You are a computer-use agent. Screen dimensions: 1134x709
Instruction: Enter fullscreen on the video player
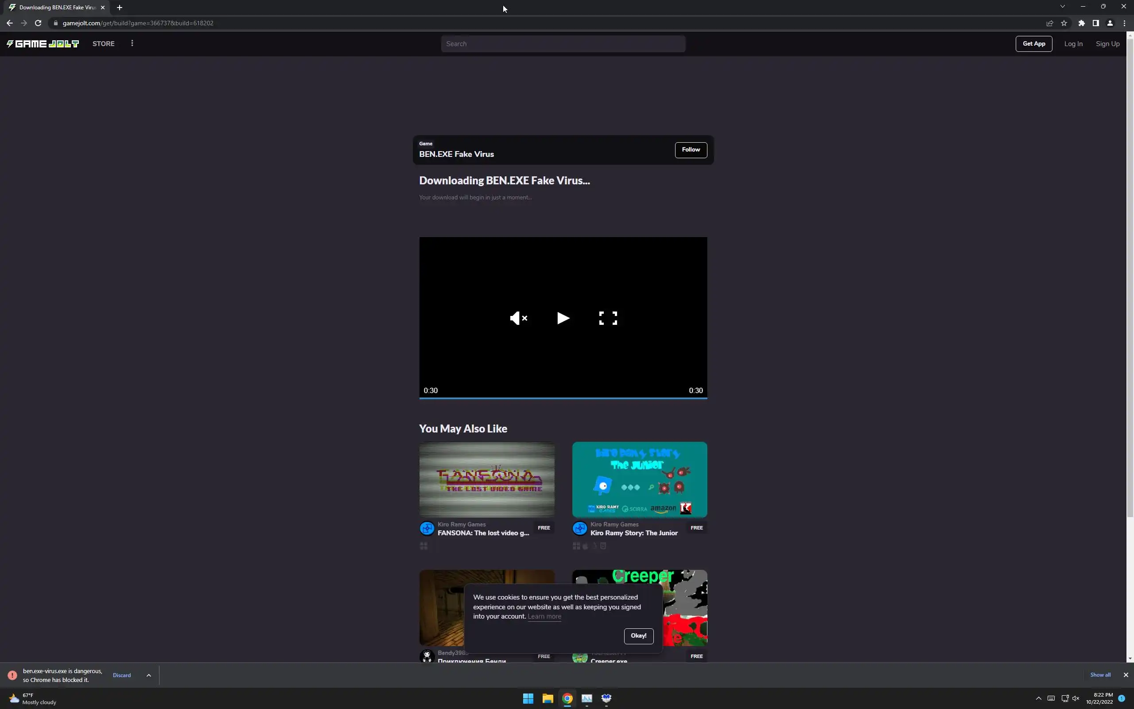pyautogui.click(x=608, y=319)
